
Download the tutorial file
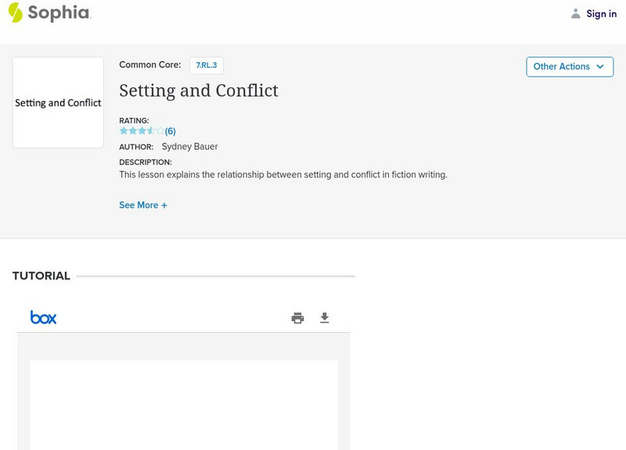coord(325,318)
